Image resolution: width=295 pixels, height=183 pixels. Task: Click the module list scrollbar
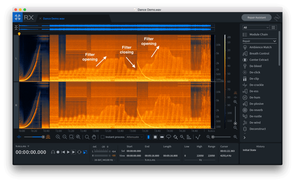point(279,48)
